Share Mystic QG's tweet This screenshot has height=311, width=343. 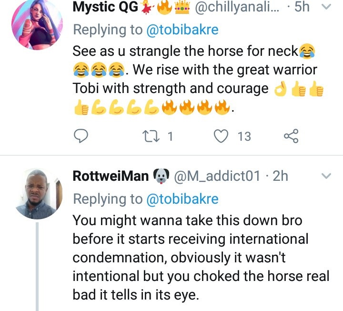(291, 136)
